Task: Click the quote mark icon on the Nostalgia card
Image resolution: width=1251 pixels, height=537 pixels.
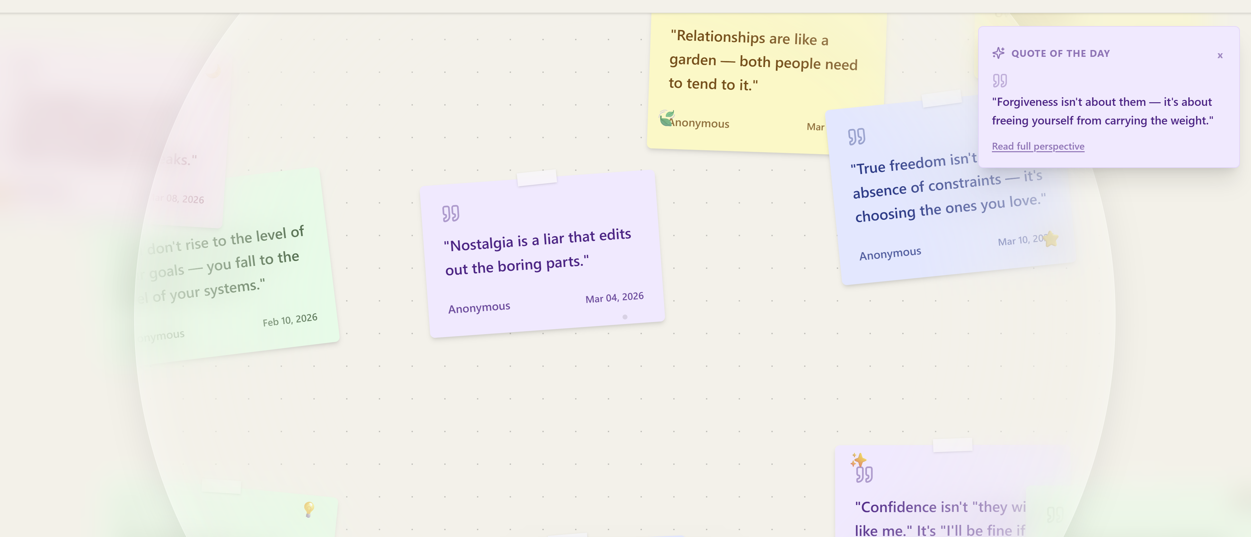Action: (x=450, y=213)
